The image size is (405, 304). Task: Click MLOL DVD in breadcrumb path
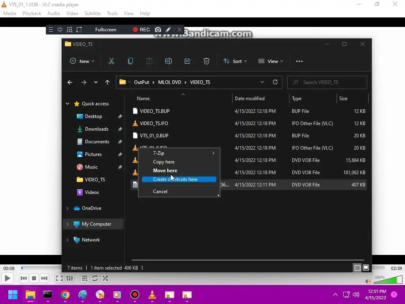pyautogui.click(x=169, y=82)
